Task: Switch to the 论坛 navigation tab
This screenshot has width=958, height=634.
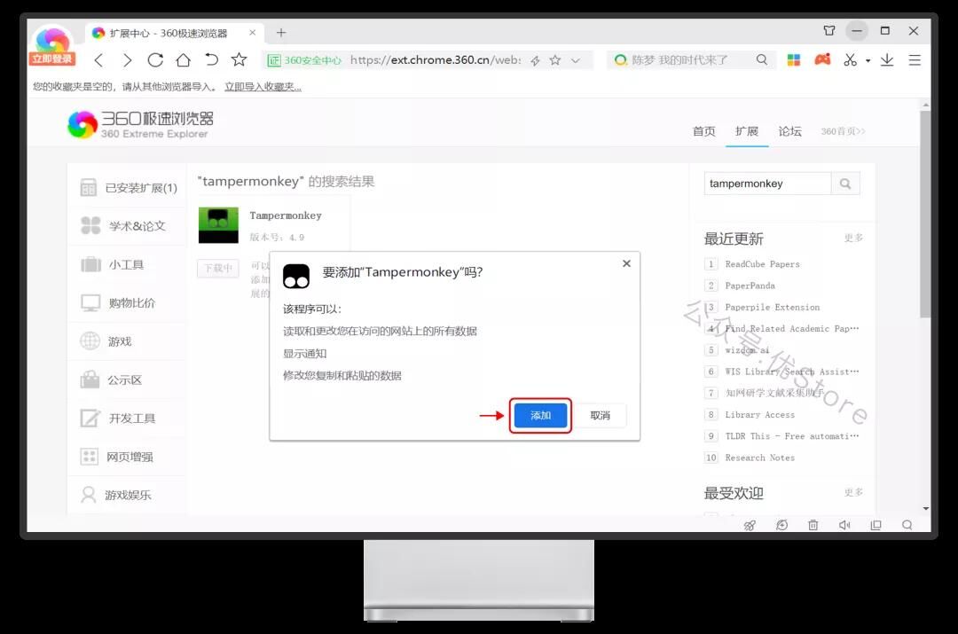Action: [789, 131]
